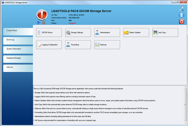Switch to the Database Manager tab

click(18, 59)
